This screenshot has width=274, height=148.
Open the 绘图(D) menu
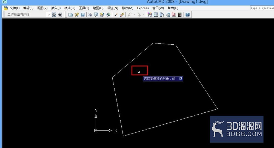pyautogui.click(x=98, y=8)
